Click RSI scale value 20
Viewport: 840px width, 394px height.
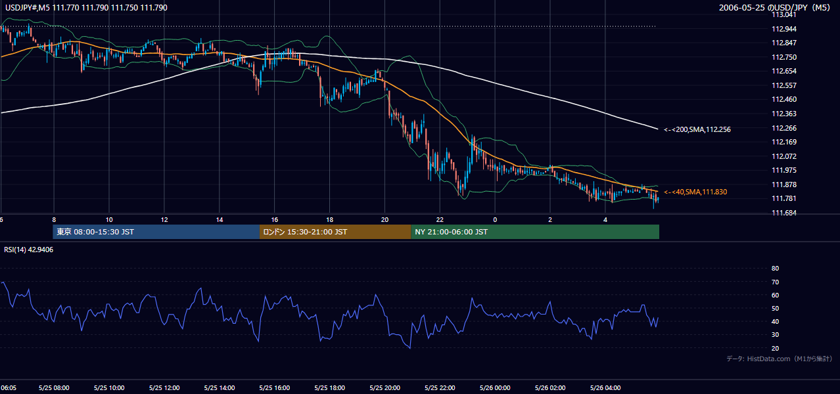click(775, 348)
